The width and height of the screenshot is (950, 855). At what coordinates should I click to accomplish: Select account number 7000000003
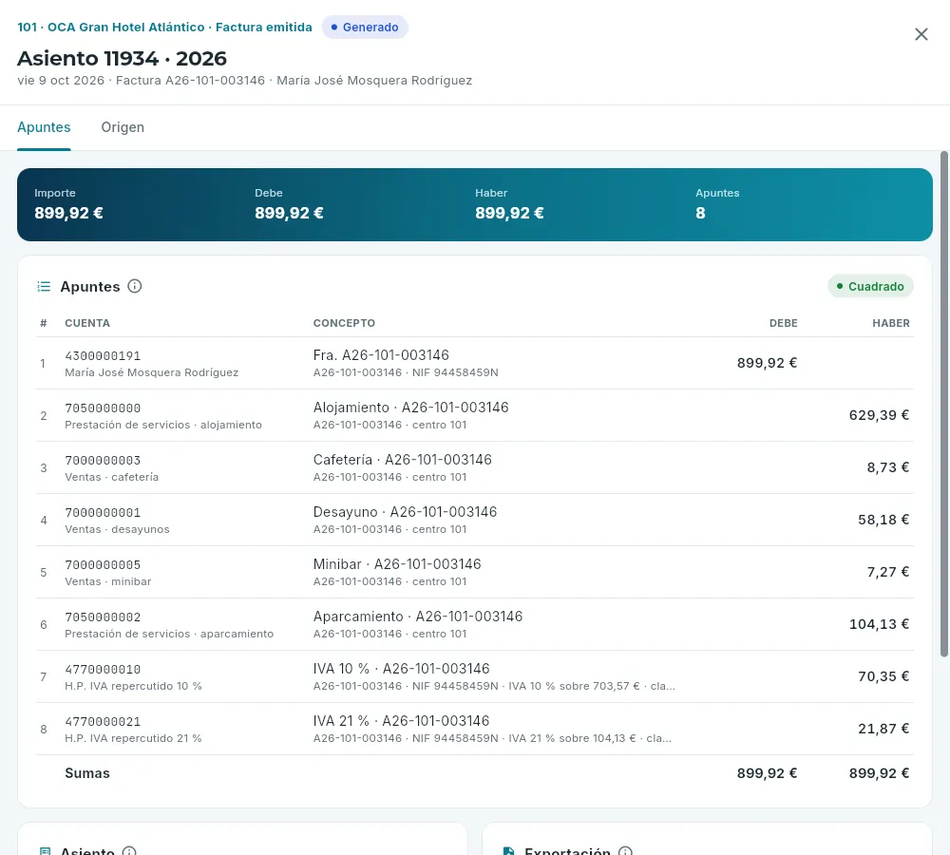coord(103,460)
